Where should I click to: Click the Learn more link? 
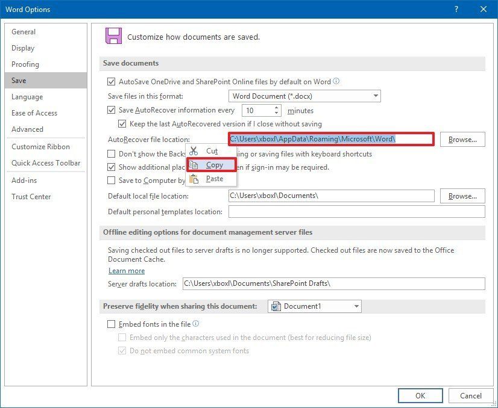[x=127, y=271]
